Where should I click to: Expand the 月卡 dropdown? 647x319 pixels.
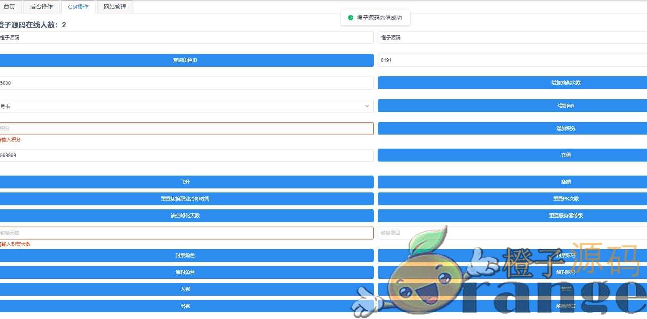pyautogui.click(x=185, y=106)
